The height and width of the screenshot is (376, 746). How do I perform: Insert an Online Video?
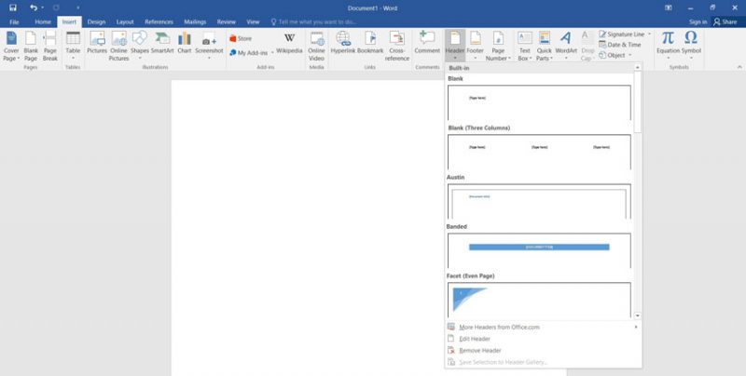pos(316,46)
